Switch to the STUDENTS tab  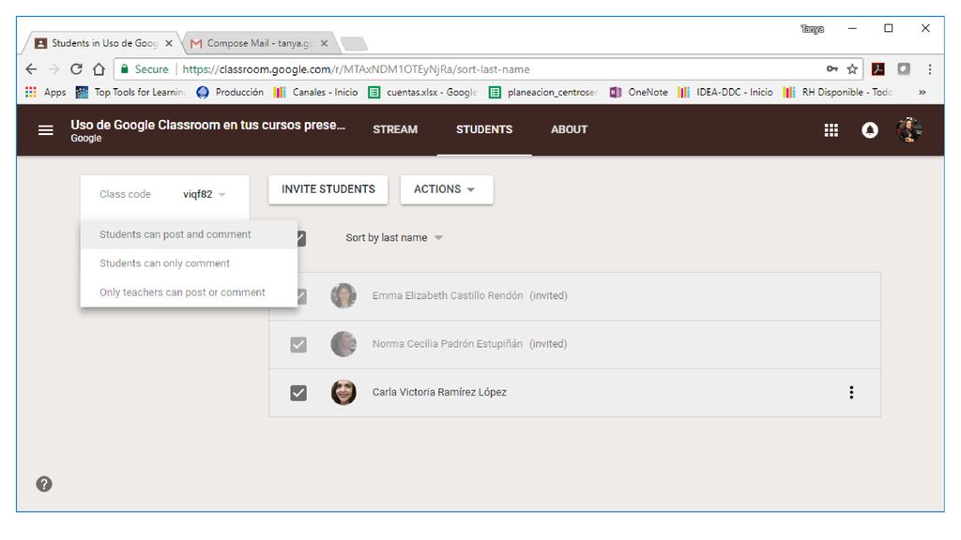coord(484,129)
